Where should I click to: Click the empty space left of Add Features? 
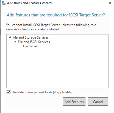click(34, 102)
